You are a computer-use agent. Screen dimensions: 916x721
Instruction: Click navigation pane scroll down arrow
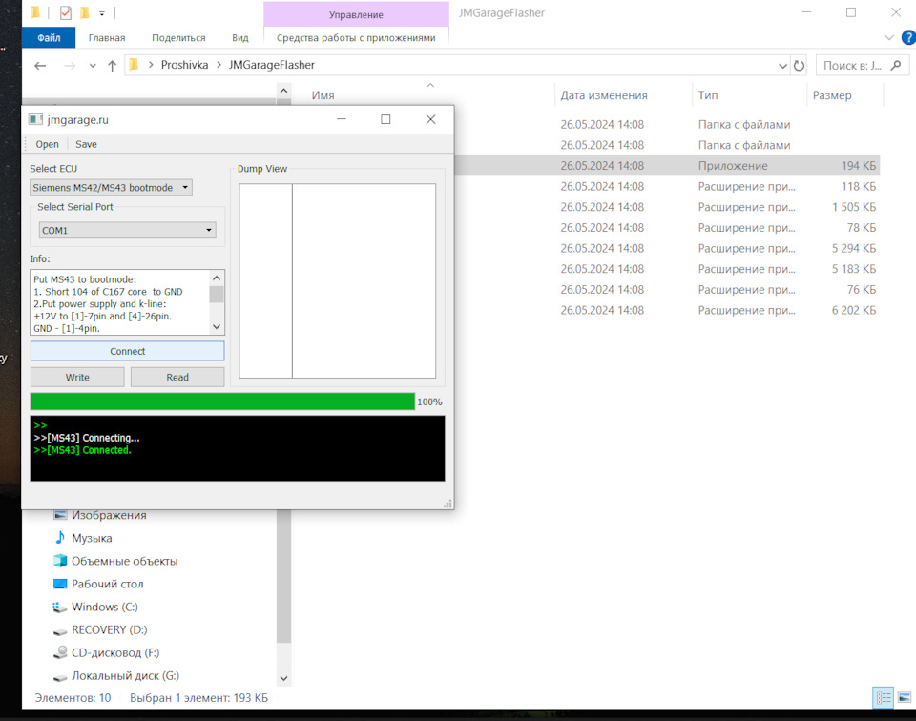pyautogui.click(x=283, y=678)
